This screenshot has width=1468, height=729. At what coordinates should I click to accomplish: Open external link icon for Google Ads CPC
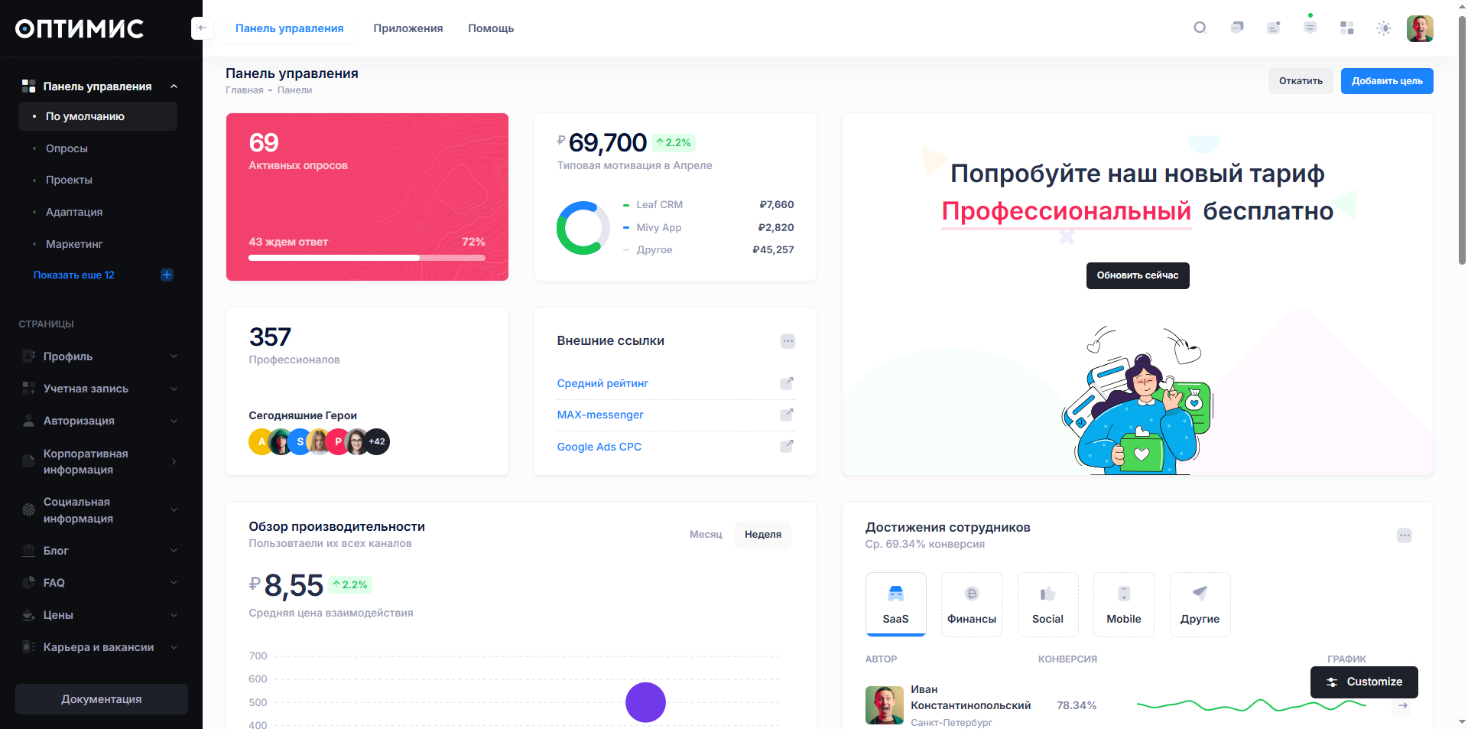[786, 447]
